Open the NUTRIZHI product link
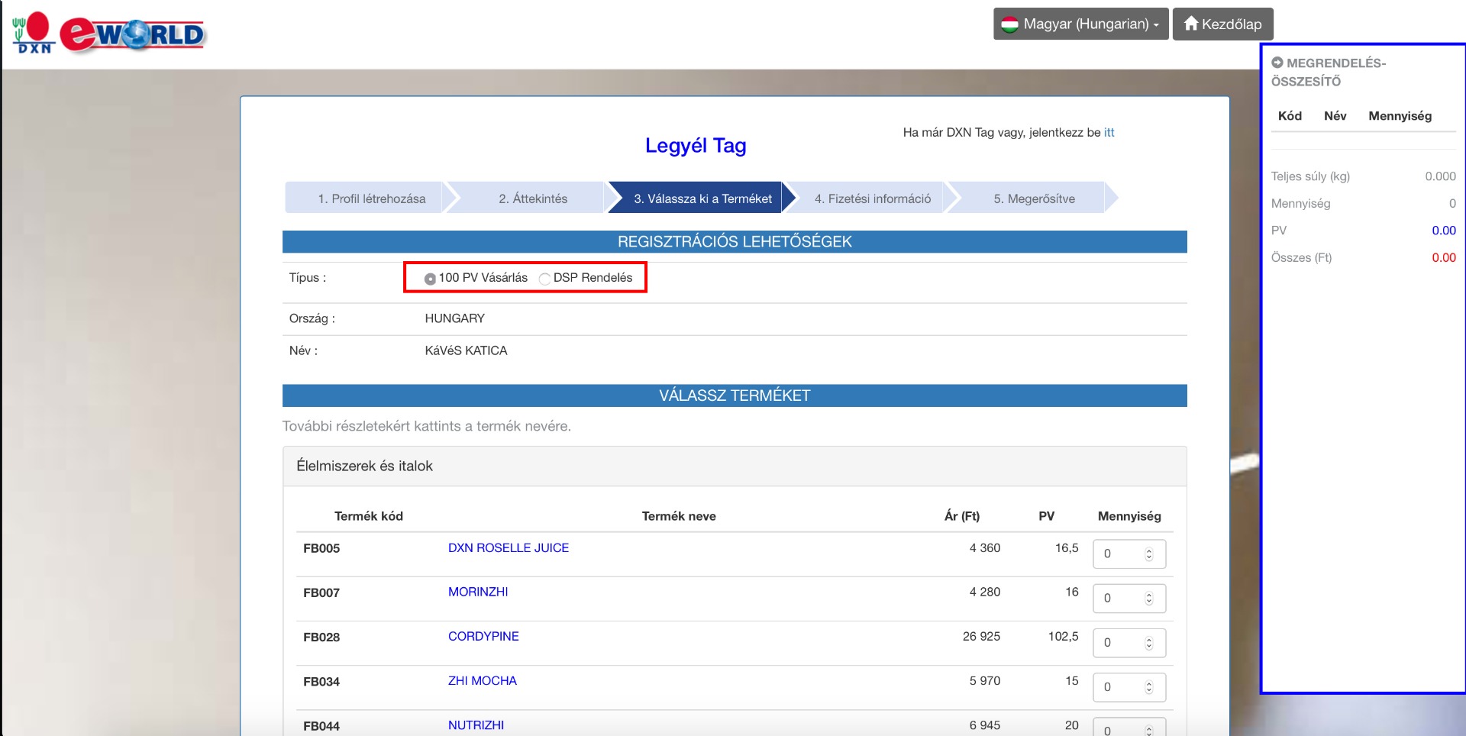Viewport: 1466px width, 736px height. [x=476, y=725]
